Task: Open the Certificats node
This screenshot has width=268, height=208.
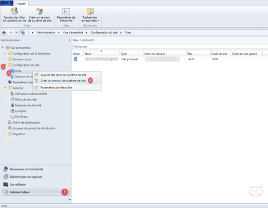Action: point(19,116)
